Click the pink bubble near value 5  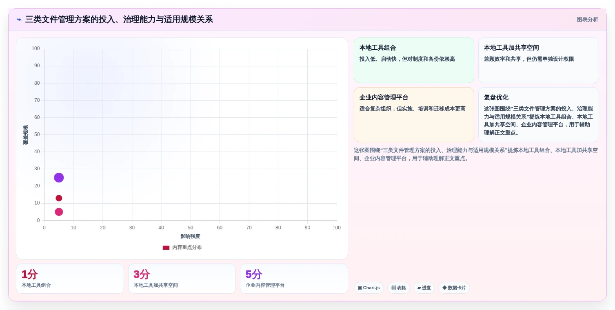coord(59,212)
